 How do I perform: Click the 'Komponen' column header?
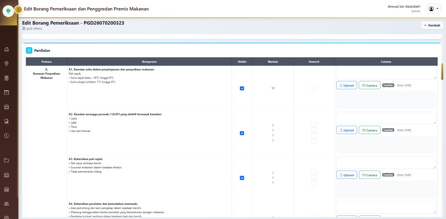pos(149,62)
